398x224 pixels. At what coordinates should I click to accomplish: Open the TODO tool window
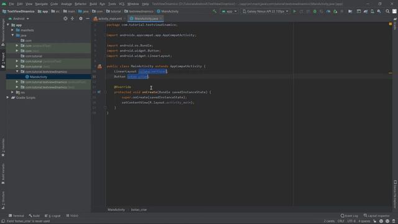tap(72, 216)
